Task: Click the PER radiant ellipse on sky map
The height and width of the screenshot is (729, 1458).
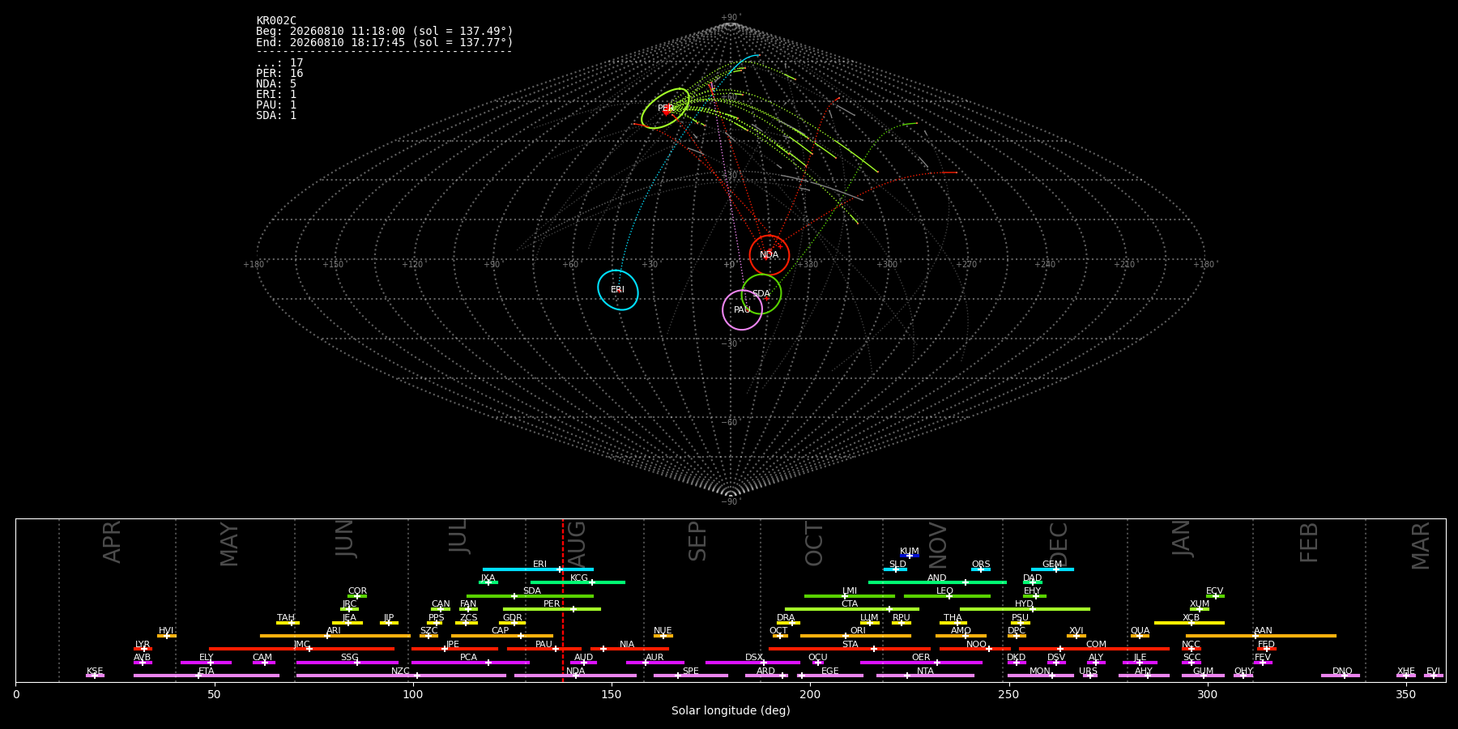Action: tap(666, 109)
